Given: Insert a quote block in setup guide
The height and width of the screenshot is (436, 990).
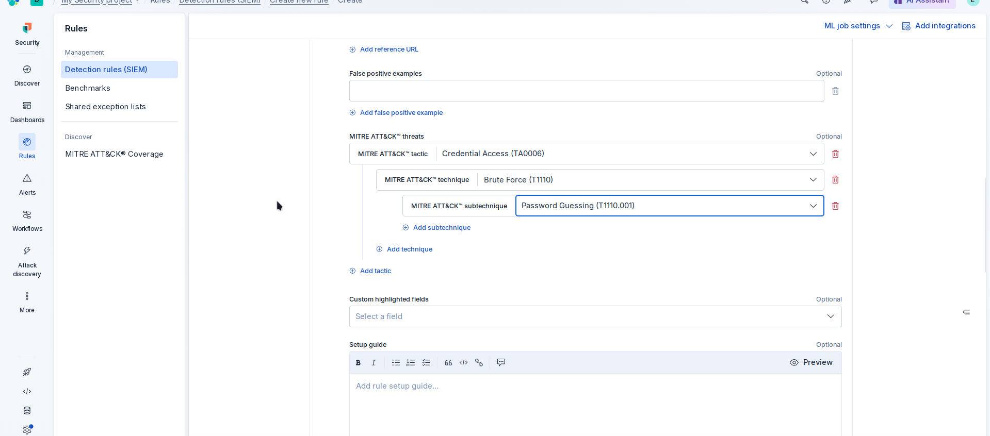Looking at the screenshot, I should pos(448,363).
